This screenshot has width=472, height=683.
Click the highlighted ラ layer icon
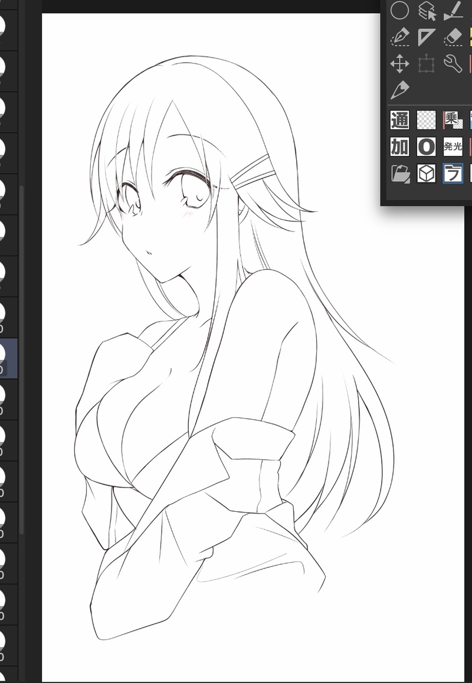point(453,174)
